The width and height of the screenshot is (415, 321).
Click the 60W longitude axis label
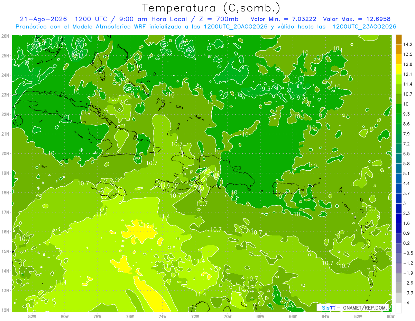point(391,316)
